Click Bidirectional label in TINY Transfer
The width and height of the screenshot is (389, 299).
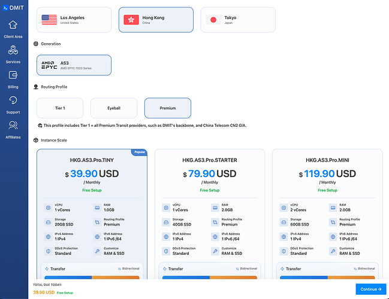tap(129, 269)
